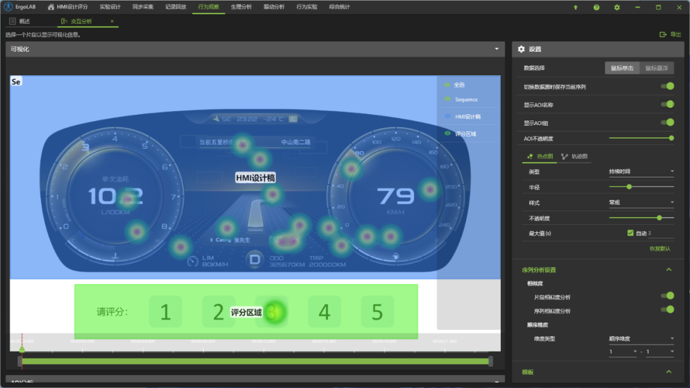Toggle the HMI设计稿 eye visibility icon

(447, 116)
